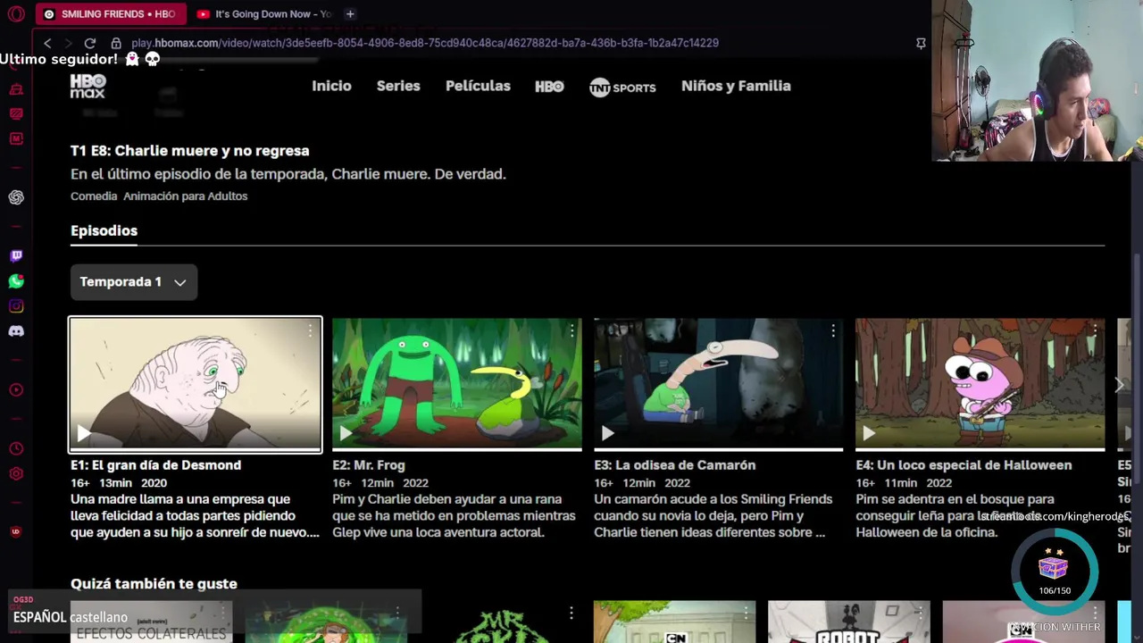Open Niños y Familia section

[x=736, y=86]
